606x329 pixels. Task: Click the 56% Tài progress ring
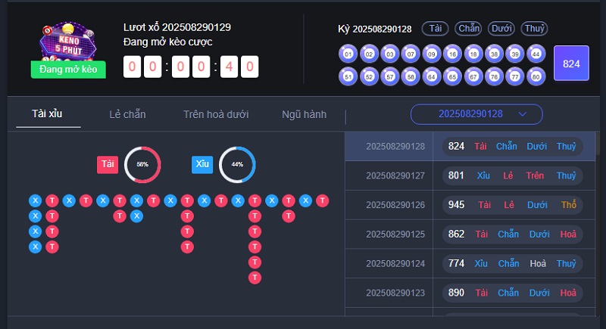click(x=142, y=165)
